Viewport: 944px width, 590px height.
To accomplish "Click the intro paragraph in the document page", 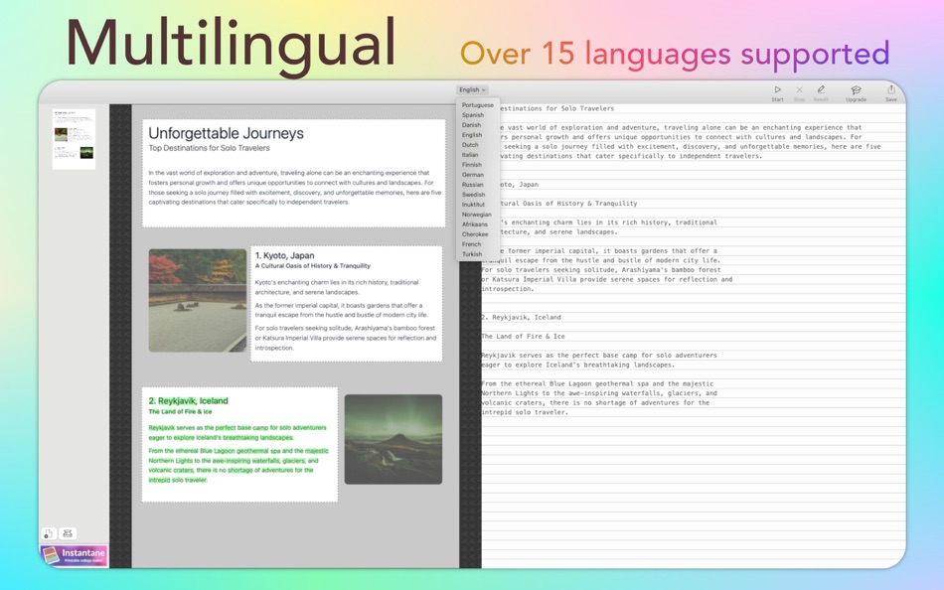I will tap(295, 188).
